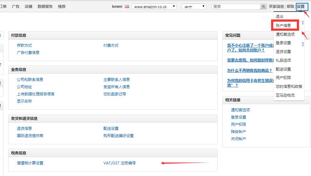Select 账户信息 from settings menu
Screen dimensions: 311x176
click(x=283, y=25)
